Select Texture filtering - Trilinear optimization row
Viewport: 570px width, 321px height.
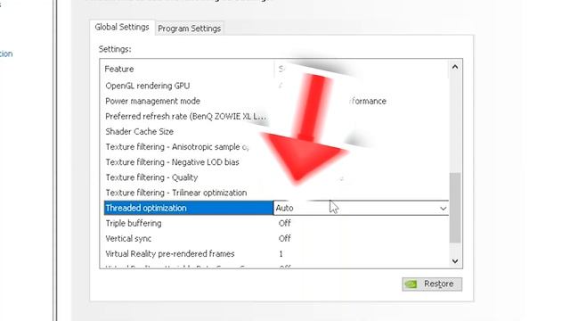click(x=276, y=193)
